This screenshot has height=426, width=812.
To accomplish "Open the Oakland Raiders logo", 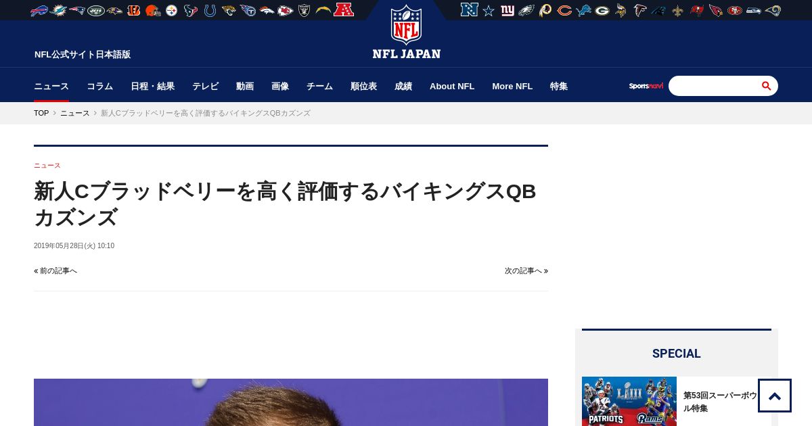I will tap(304, 10).
